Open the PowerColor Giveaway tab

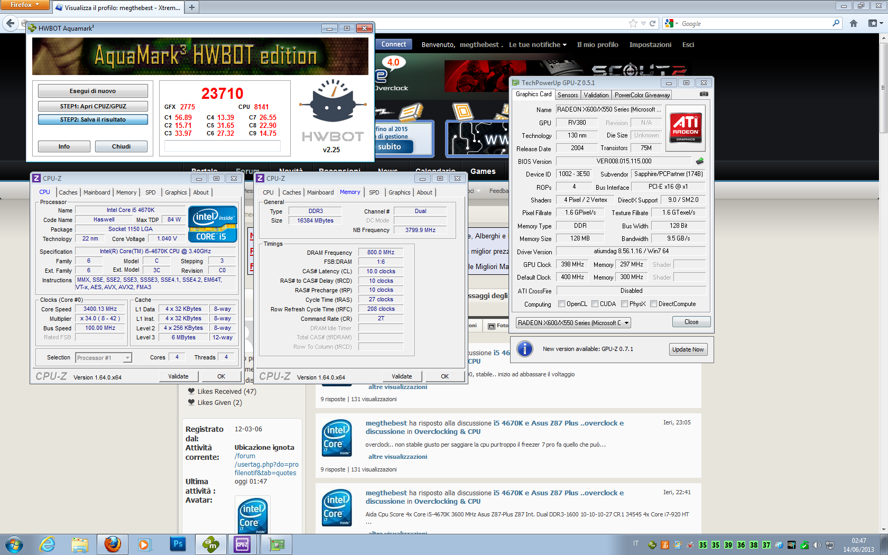[x=642, y=95]
